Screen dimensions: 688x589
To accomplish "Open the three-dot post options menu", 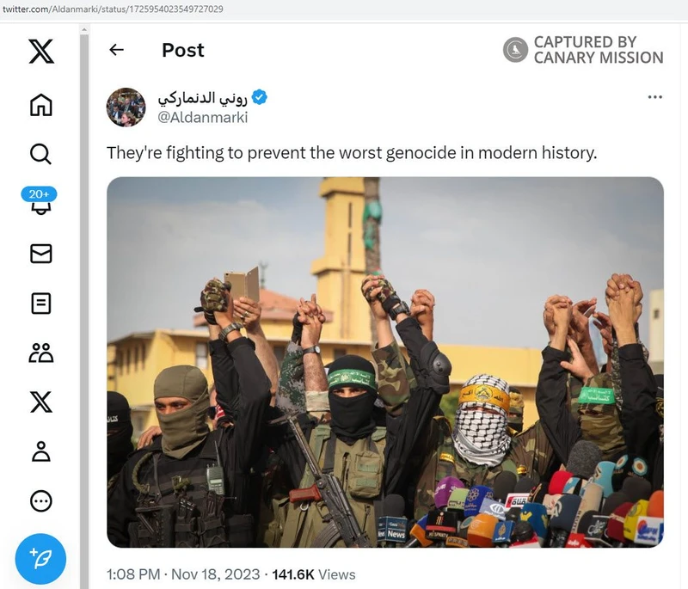I will 654,97.
